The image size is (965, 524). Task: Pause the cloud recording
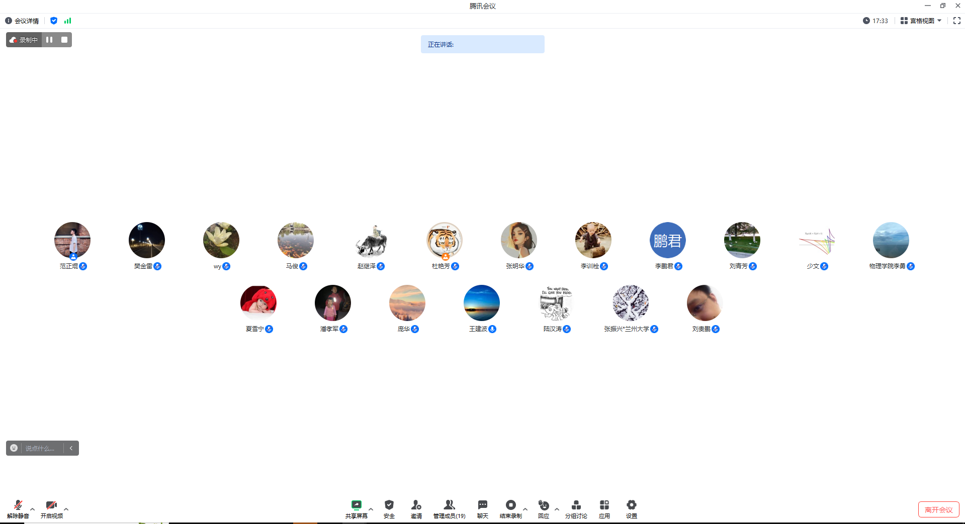(49, 40)
